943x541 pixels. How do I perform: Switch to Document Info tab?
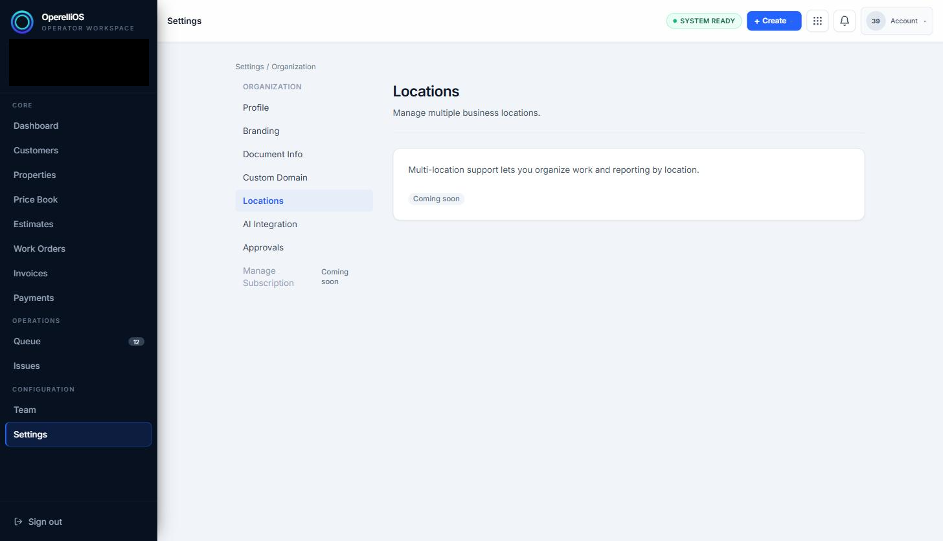pyautogui.click(x=304, y=154)
